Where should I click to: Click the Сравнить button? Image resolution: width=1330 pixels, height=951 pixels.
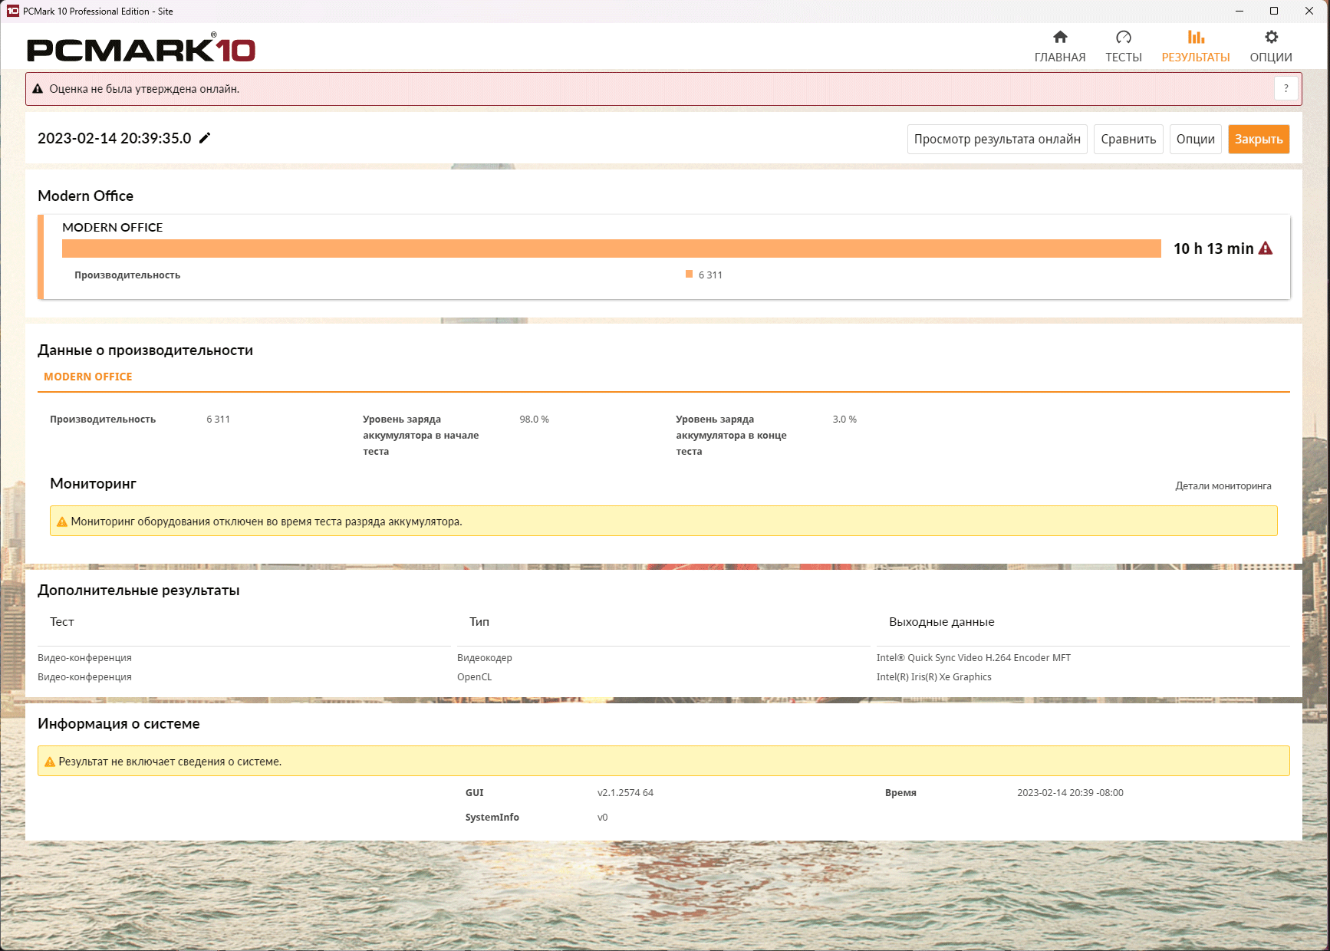click(x=1128, y=139)
